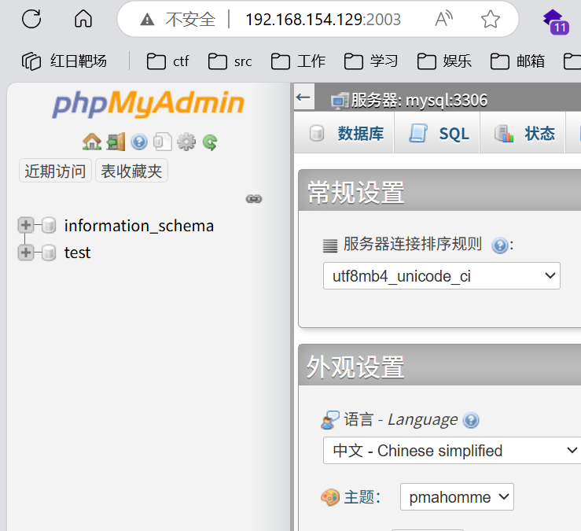
Task: Click the 服务器: mysql:3306 breadcrumb link
Action: coord(419,101)
